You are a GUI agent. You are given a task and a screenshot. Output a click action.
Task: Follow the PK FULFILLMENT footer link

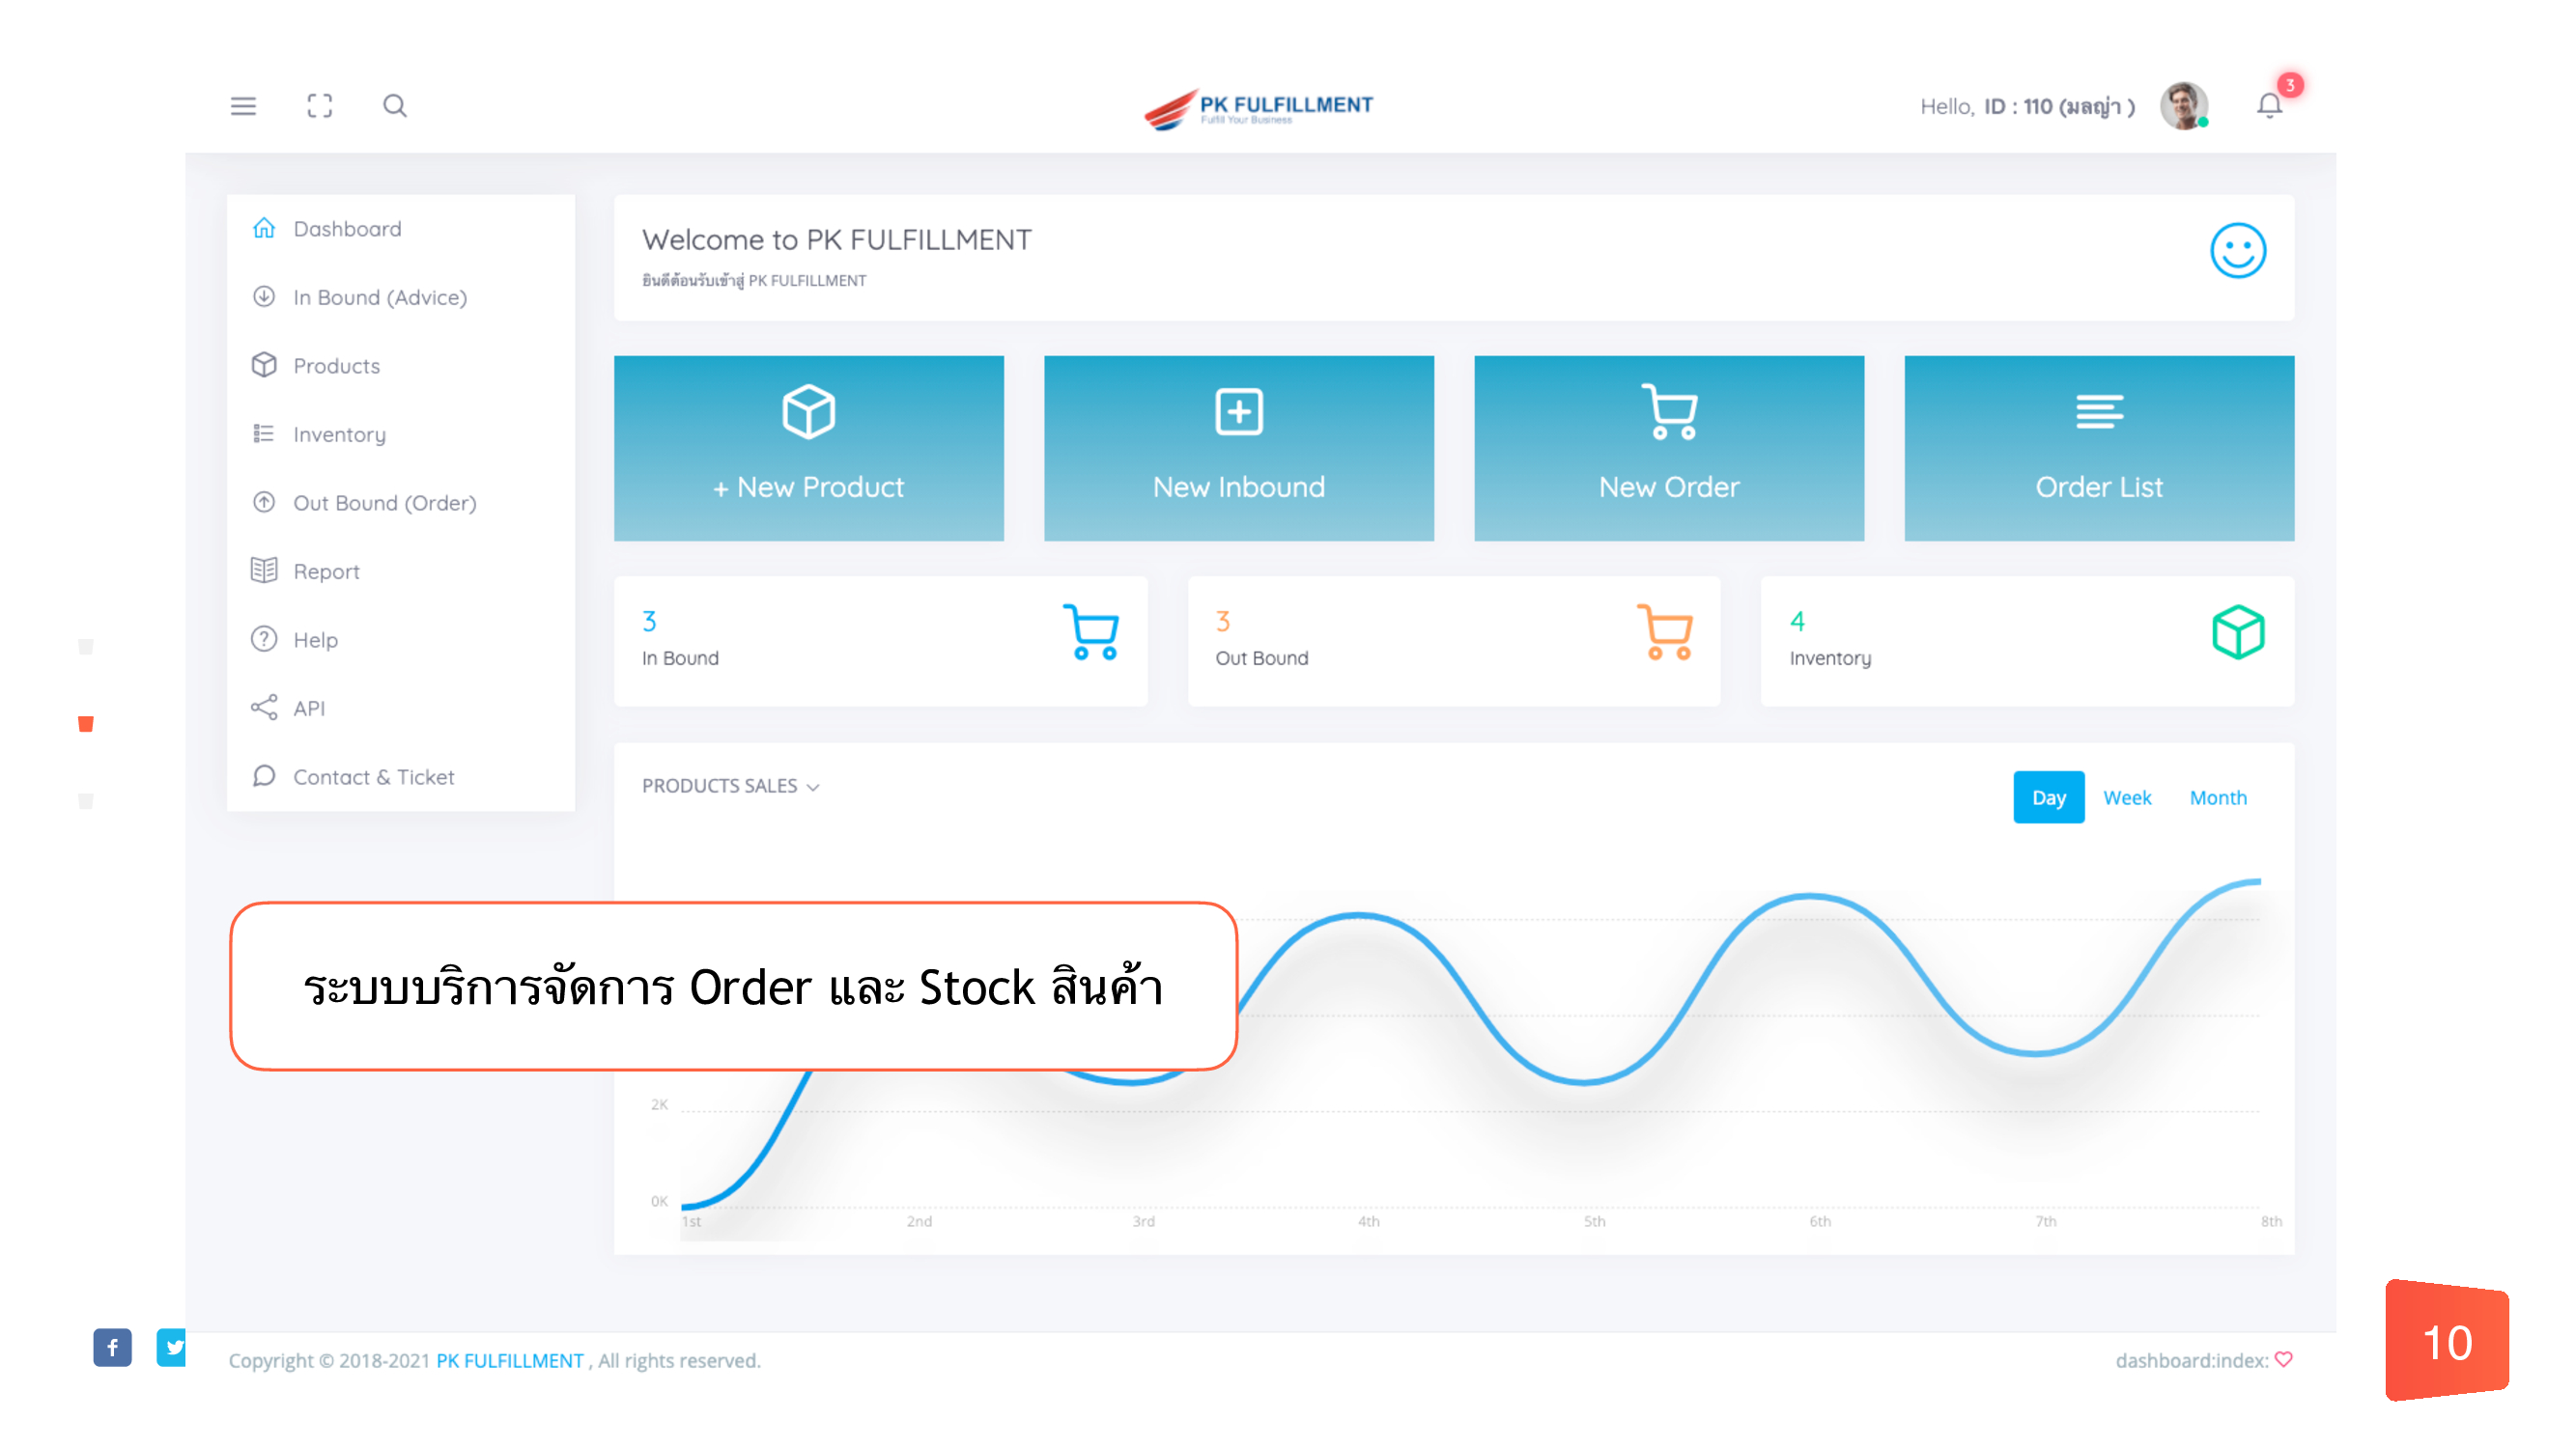click(x=509, y=1360)
